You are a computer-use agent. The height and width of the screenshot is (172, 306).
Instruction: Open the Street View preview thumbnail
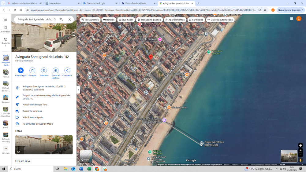289,156
